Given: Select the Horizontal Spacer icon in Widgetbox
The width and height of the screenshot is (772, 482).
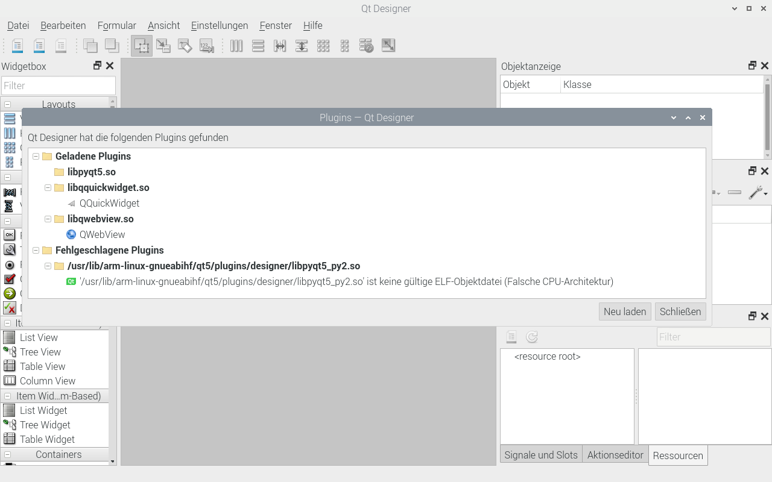Looking at the screenshot, I should point(10,192).
